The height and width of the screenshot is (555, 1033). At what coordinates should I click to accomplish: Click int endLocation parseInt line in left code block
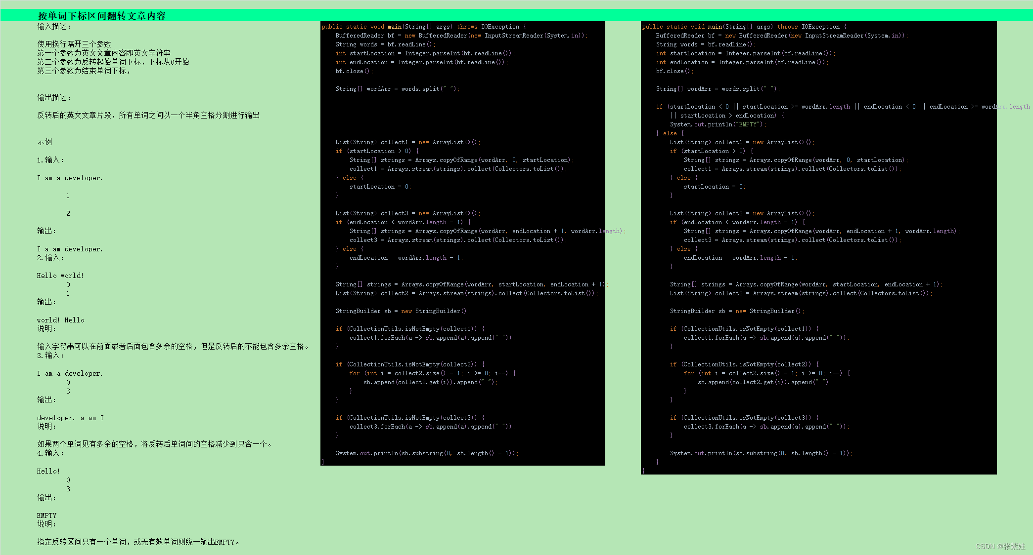tap(422, 62)
